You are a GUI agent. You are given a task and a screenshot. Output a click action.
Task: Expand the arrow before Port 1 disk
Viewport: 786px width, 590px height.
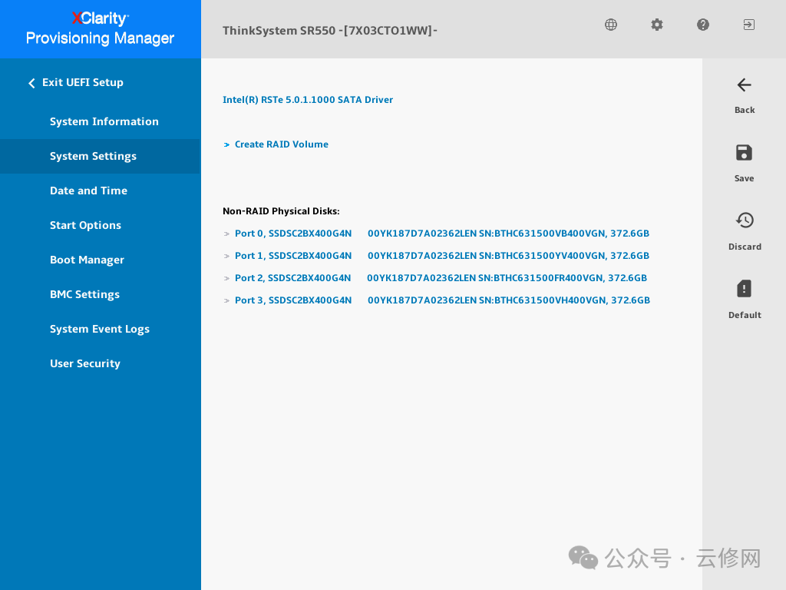[x=226, y=256]
